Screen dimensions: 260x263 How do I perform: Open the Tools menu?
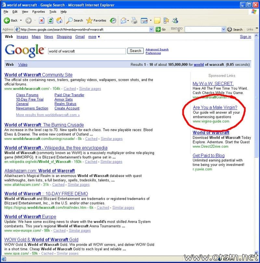point(53,12)
